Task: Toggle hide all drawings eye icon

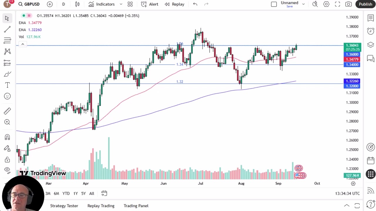Action: click(x=7, y=170)
